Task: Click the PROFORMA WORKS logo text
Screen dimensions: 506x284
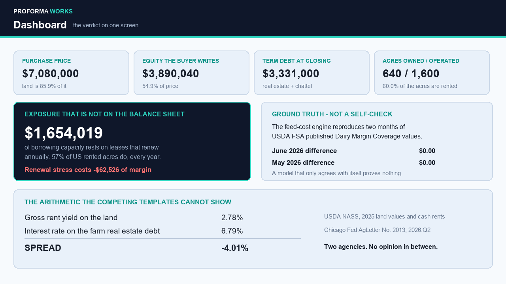Action: coord(43,11)
